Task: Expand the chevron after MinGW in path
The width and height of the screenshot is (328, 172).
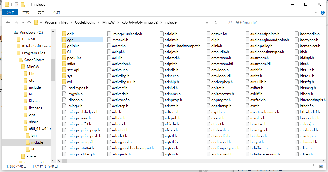Action: pos(118,22)
